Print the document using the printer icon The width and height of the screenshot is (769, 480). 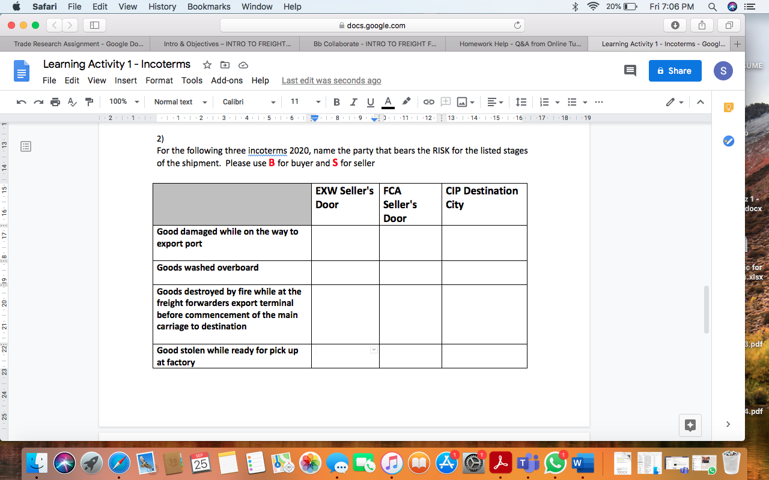[55, 102]
